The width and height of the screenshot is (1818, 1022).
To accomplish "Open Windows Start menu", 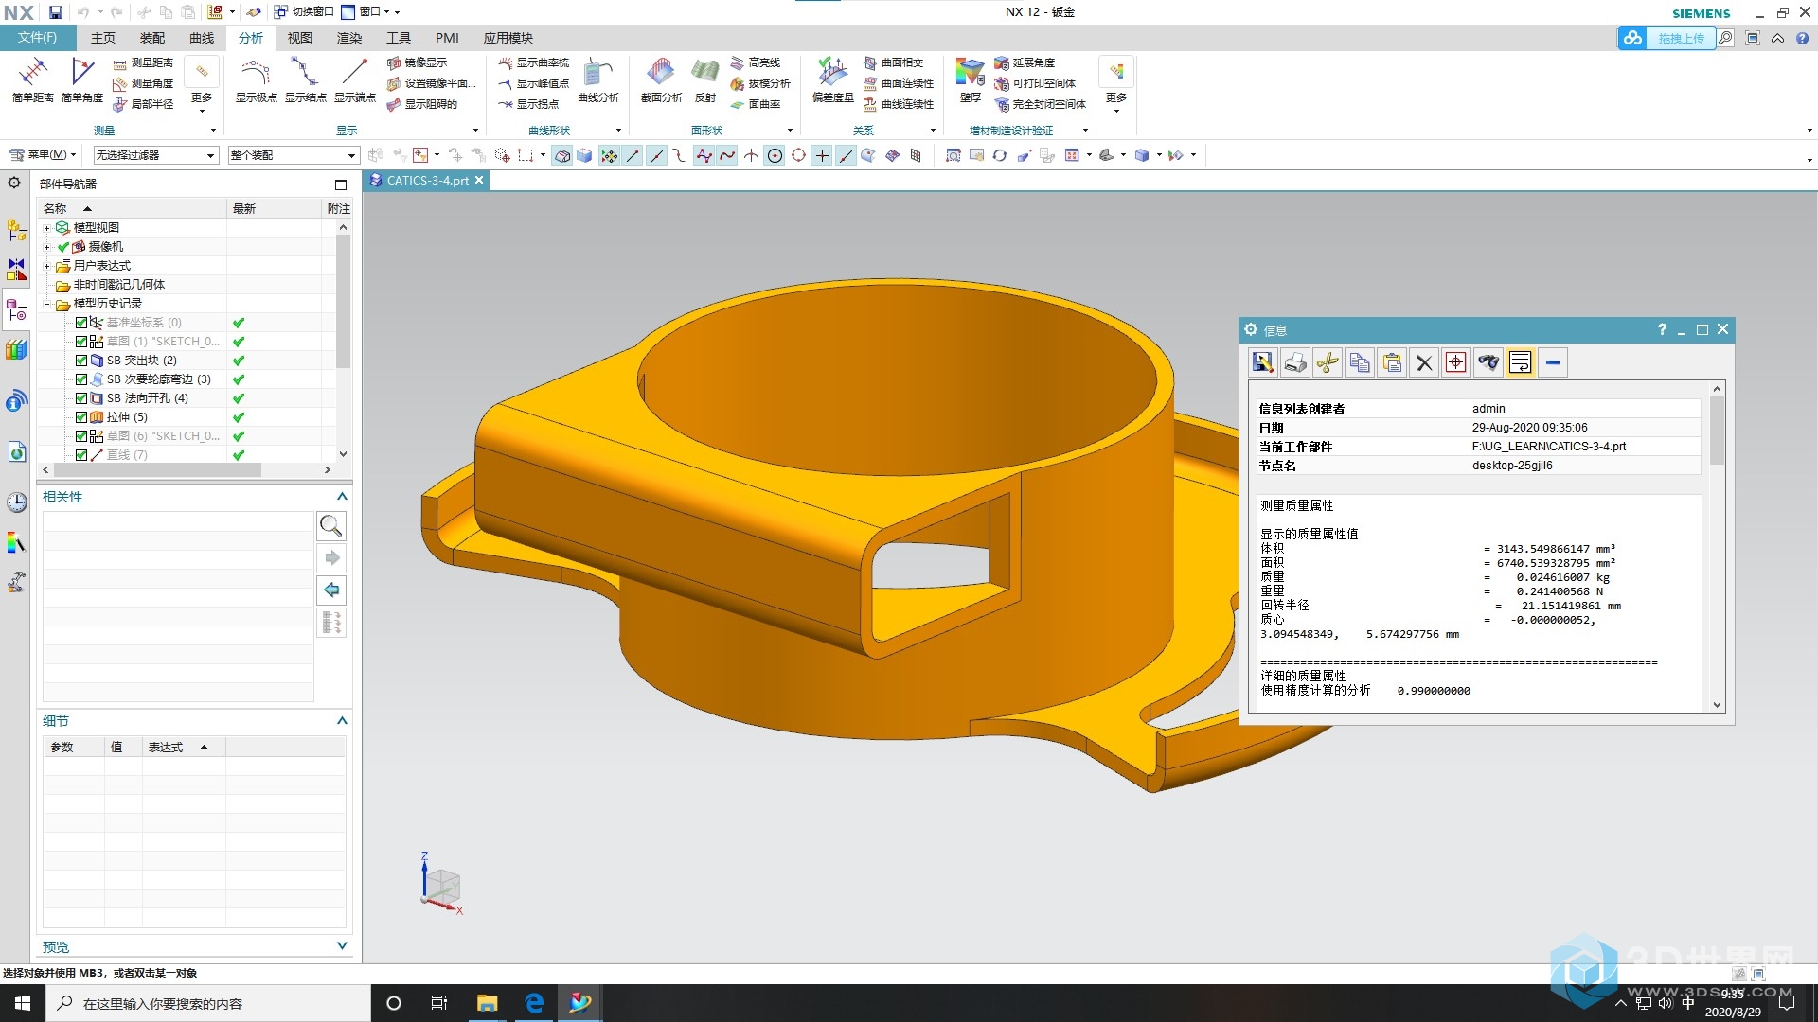I will 23,1003.
